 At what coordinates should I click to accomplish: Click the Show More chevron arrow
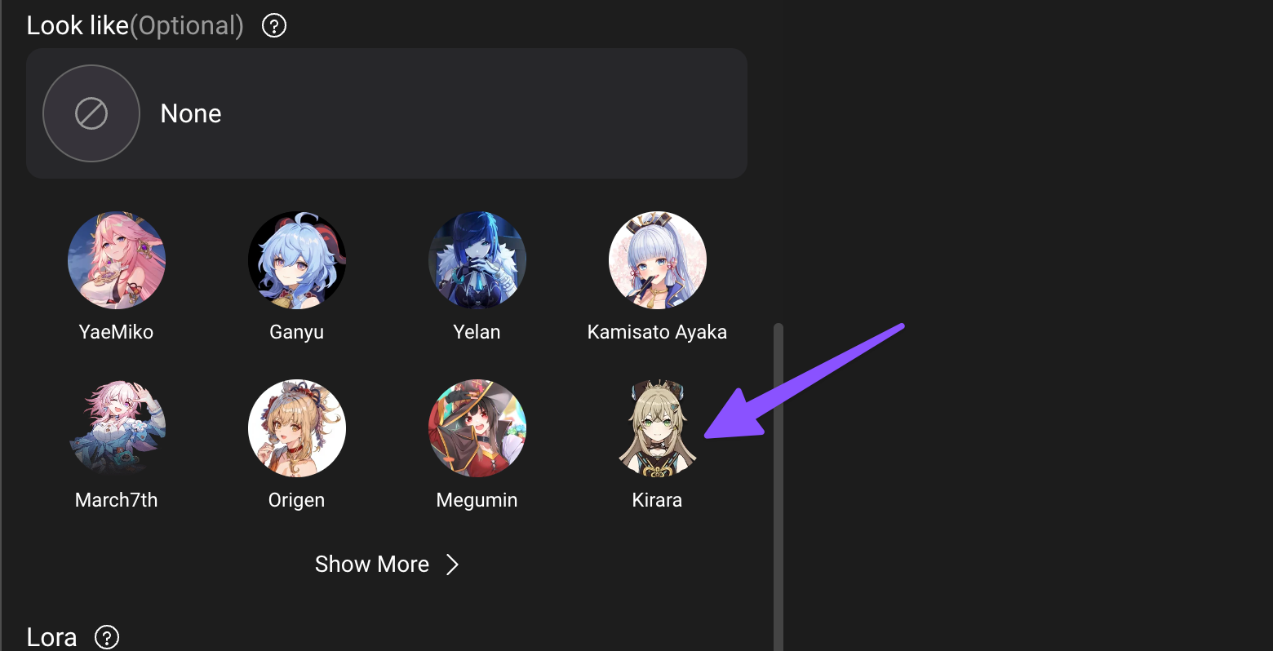click(x=452, y=565)
